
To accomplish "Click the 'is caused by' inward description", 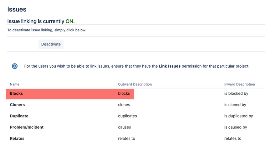I will pyautogui.click(x=236, y=127).
